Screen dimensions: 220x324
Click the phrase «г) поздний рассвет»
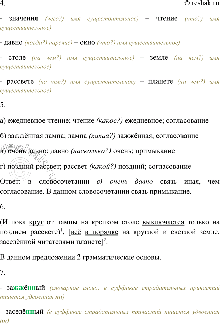point(31,166)
